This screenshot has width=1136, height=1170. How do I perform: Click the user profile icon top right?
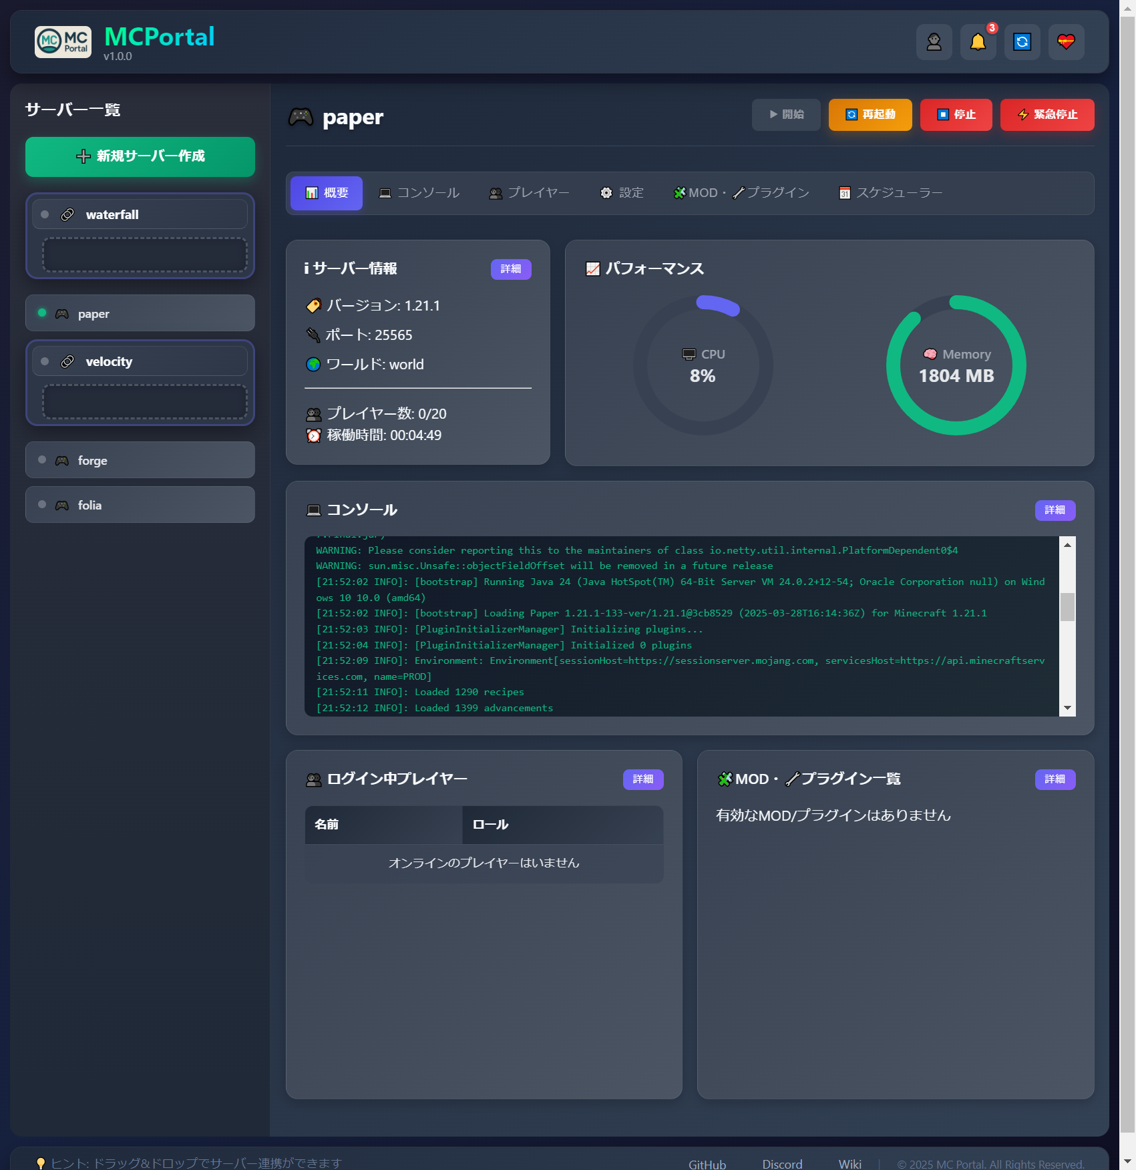tap(934, 41)
